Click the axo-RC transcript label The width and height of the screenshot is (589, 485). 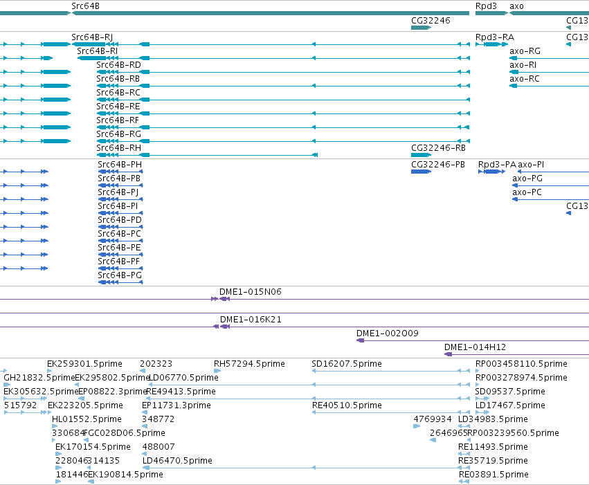[525, 79]
